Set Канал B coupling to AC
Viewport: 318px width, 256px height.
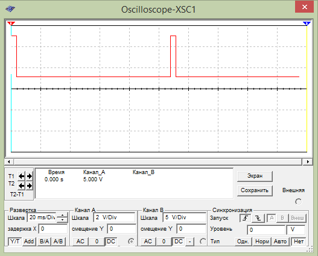(x=148, y=242)
